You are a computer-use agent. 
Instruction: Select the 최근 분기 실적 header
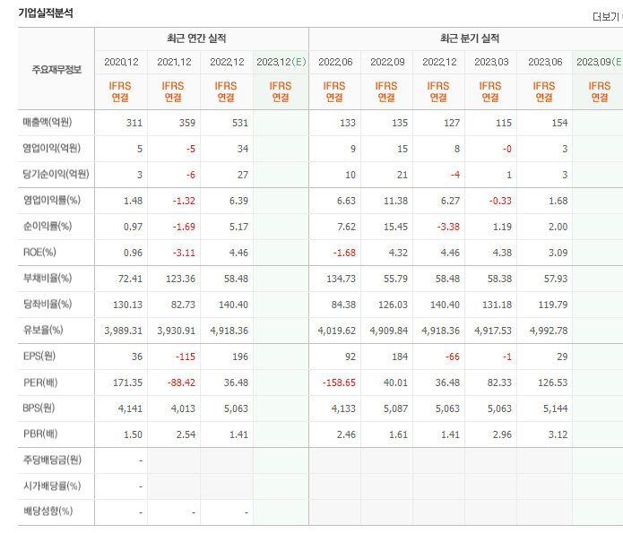[x=469, y=39]
